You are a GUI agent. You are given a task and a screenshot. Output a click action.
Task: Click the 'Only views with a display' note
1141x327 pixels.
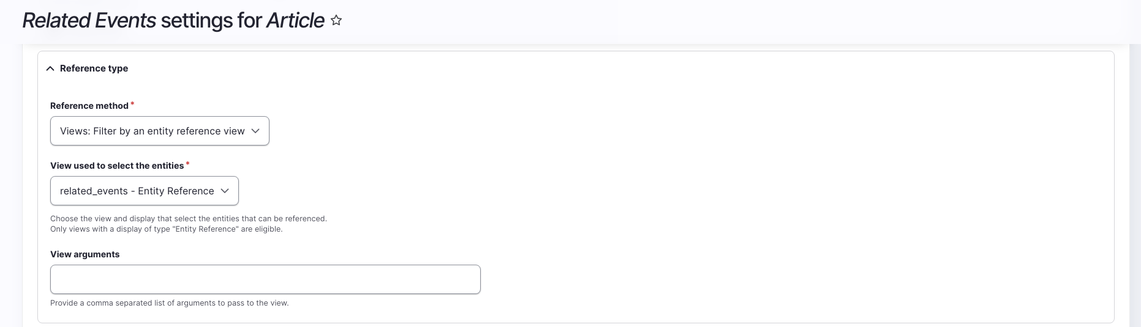[x=166, y=229]
